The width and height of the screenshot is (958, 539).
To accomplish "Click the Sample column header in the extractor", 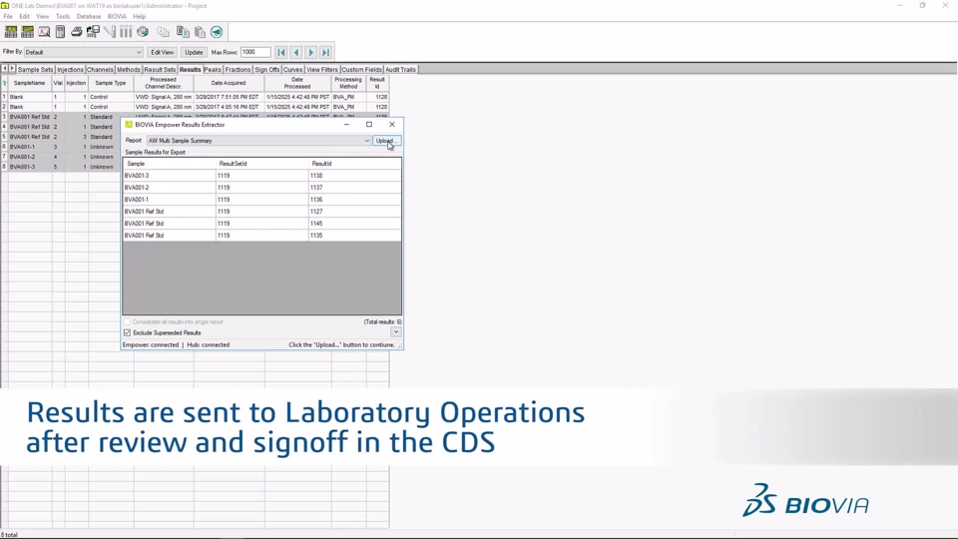I will (170, 164).
